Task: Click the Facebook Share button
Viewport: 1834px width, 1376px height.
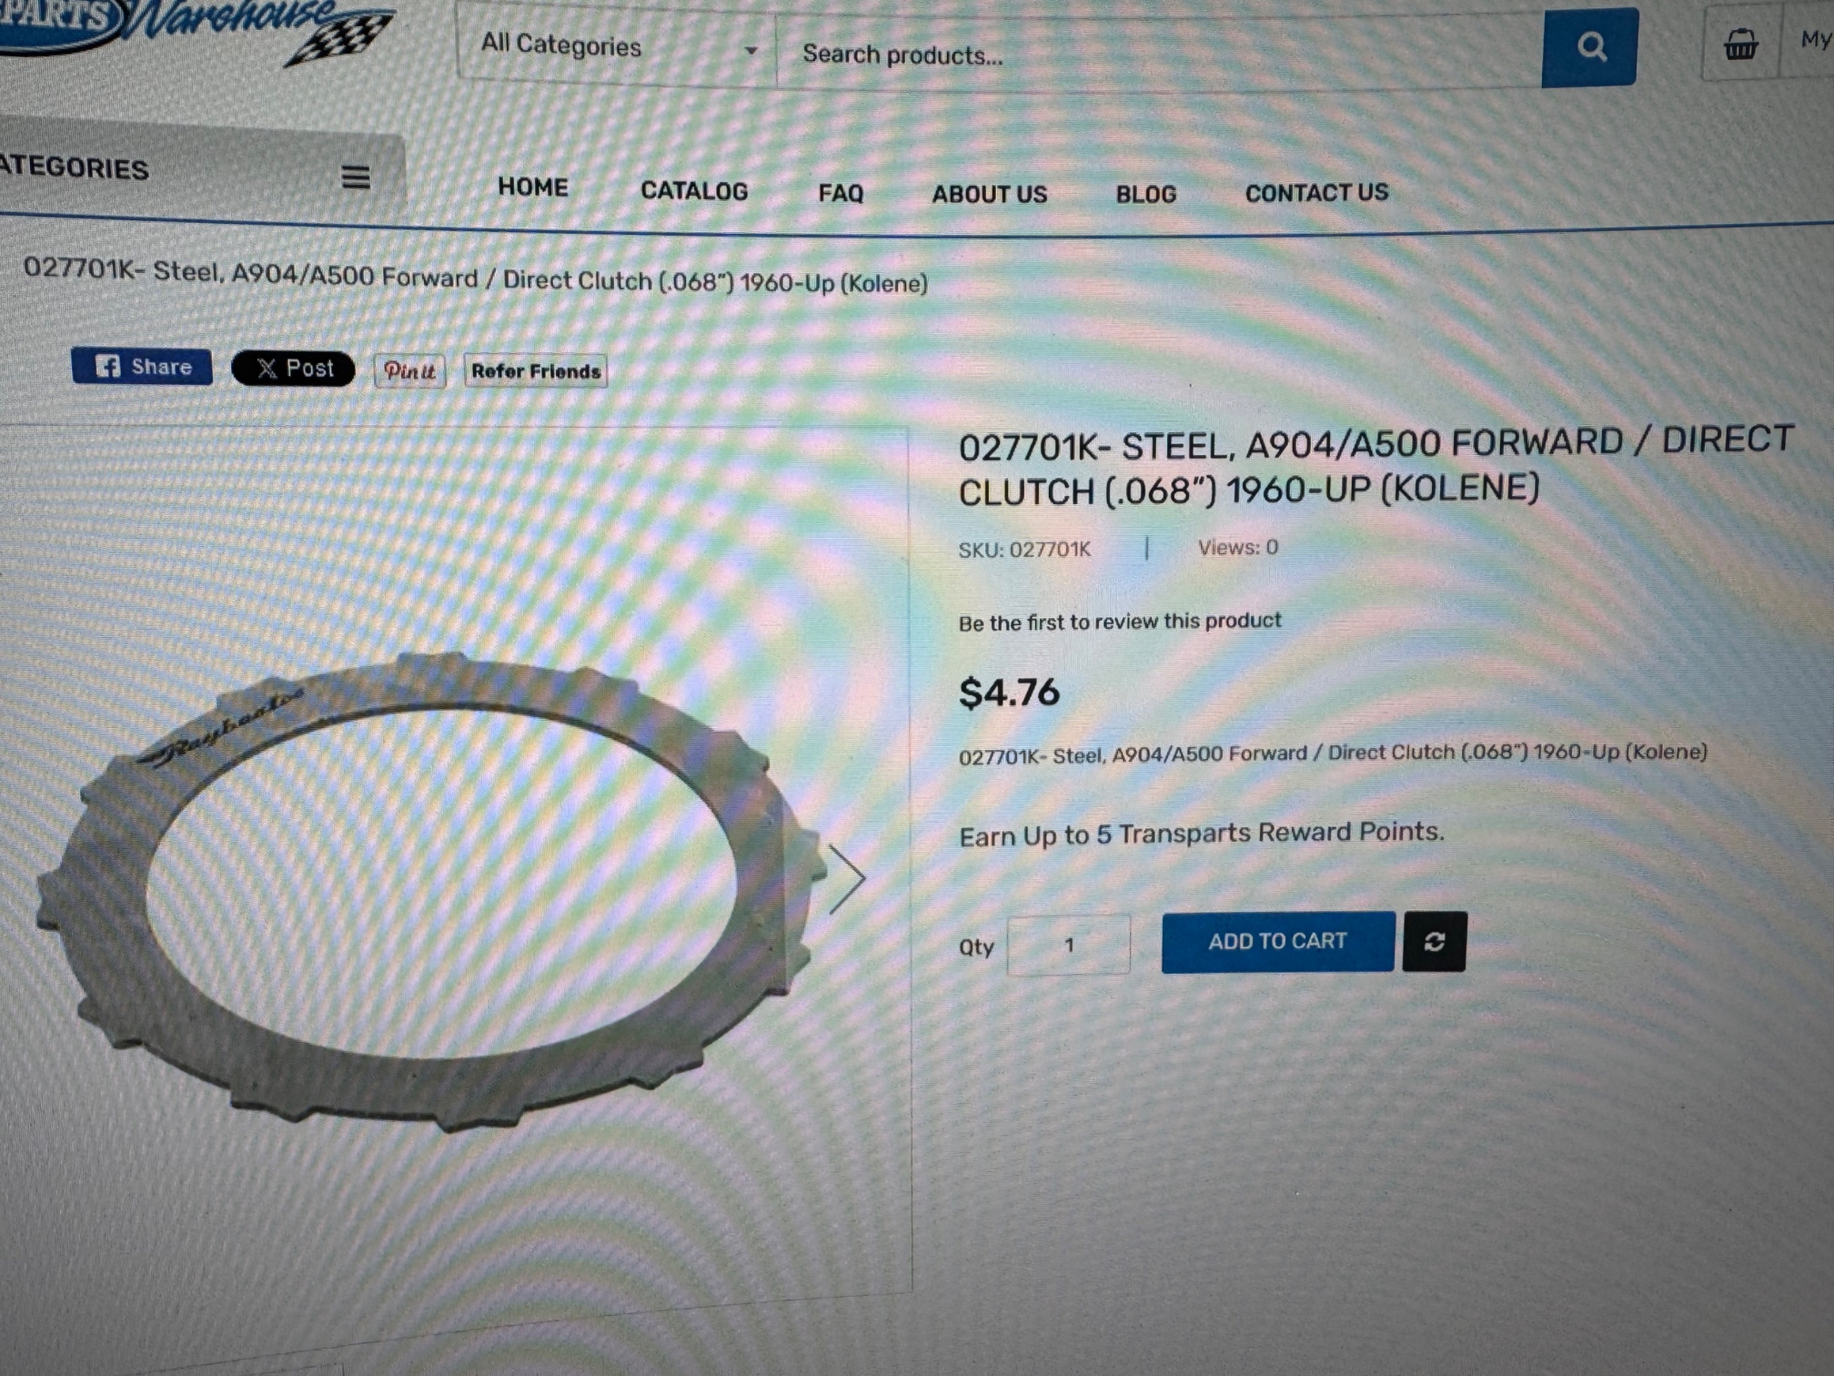Action: [142, 365]
